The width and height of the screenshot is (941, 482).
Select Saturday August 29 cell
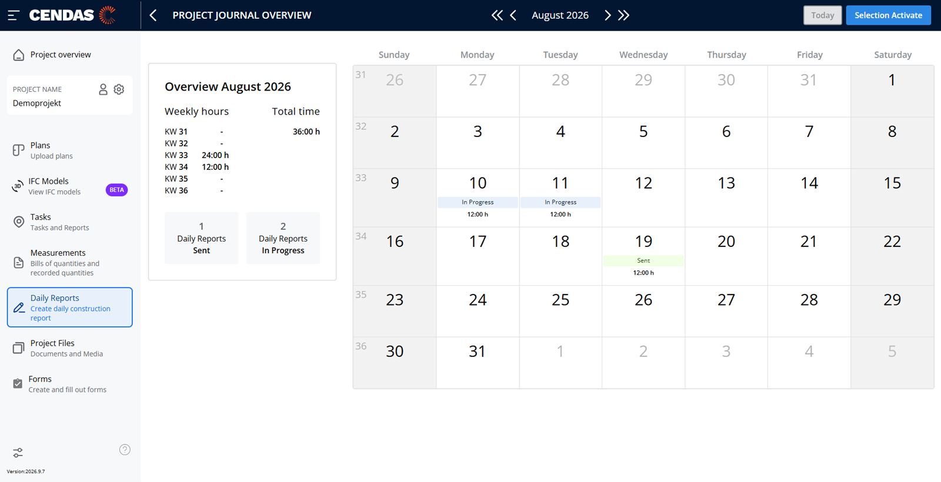click(892, 311)
